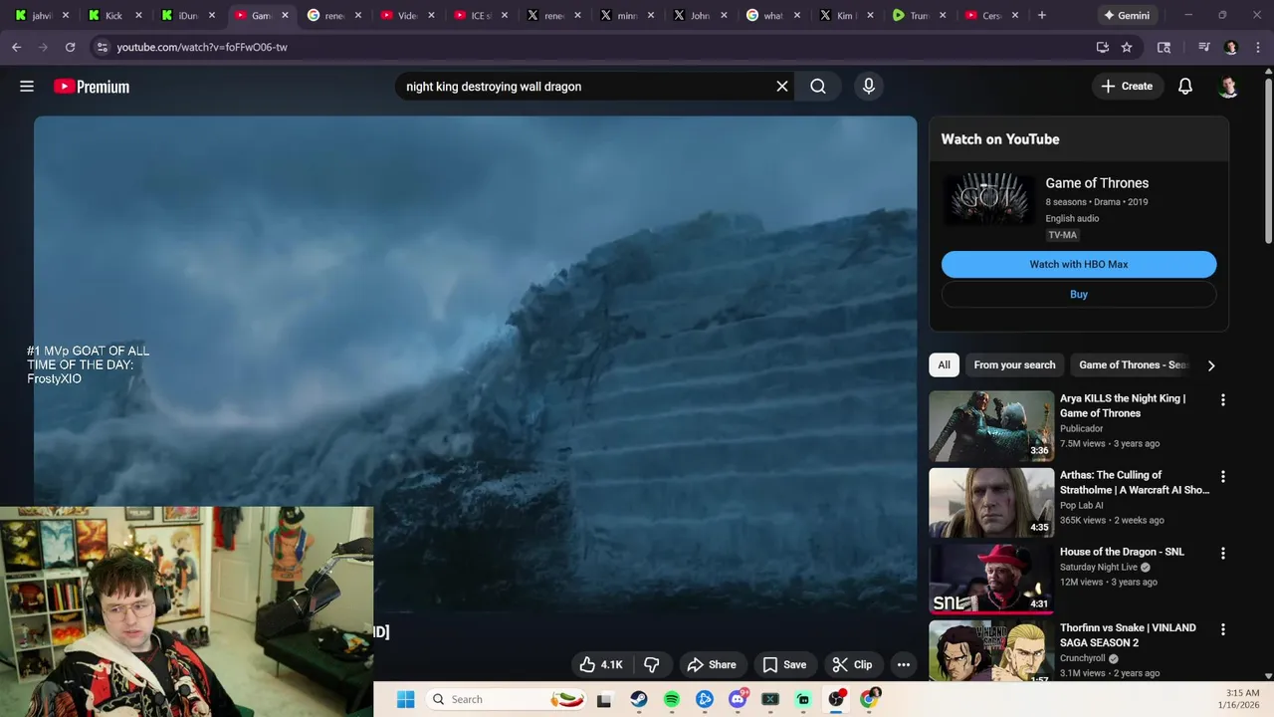The width and height of the screenshot is (1274, 717).
Task: Start voice search with the microphone
Action: click(869, 87)
